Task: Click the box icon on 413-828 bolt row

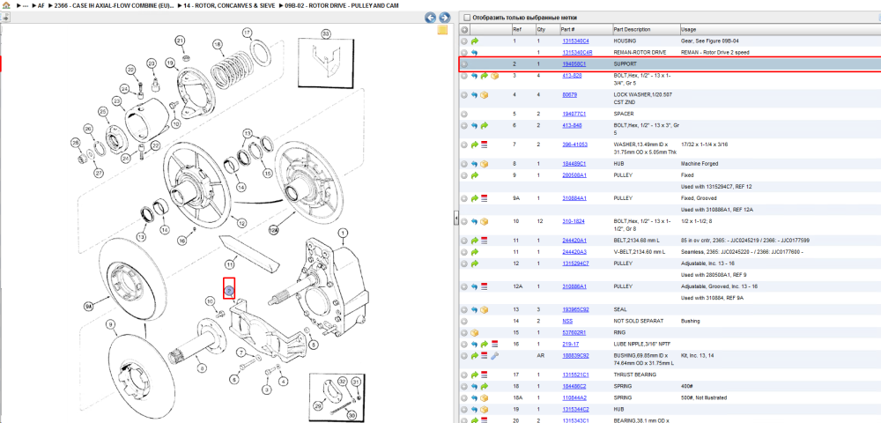Action: pyautogui.click(x=494, y=76)
